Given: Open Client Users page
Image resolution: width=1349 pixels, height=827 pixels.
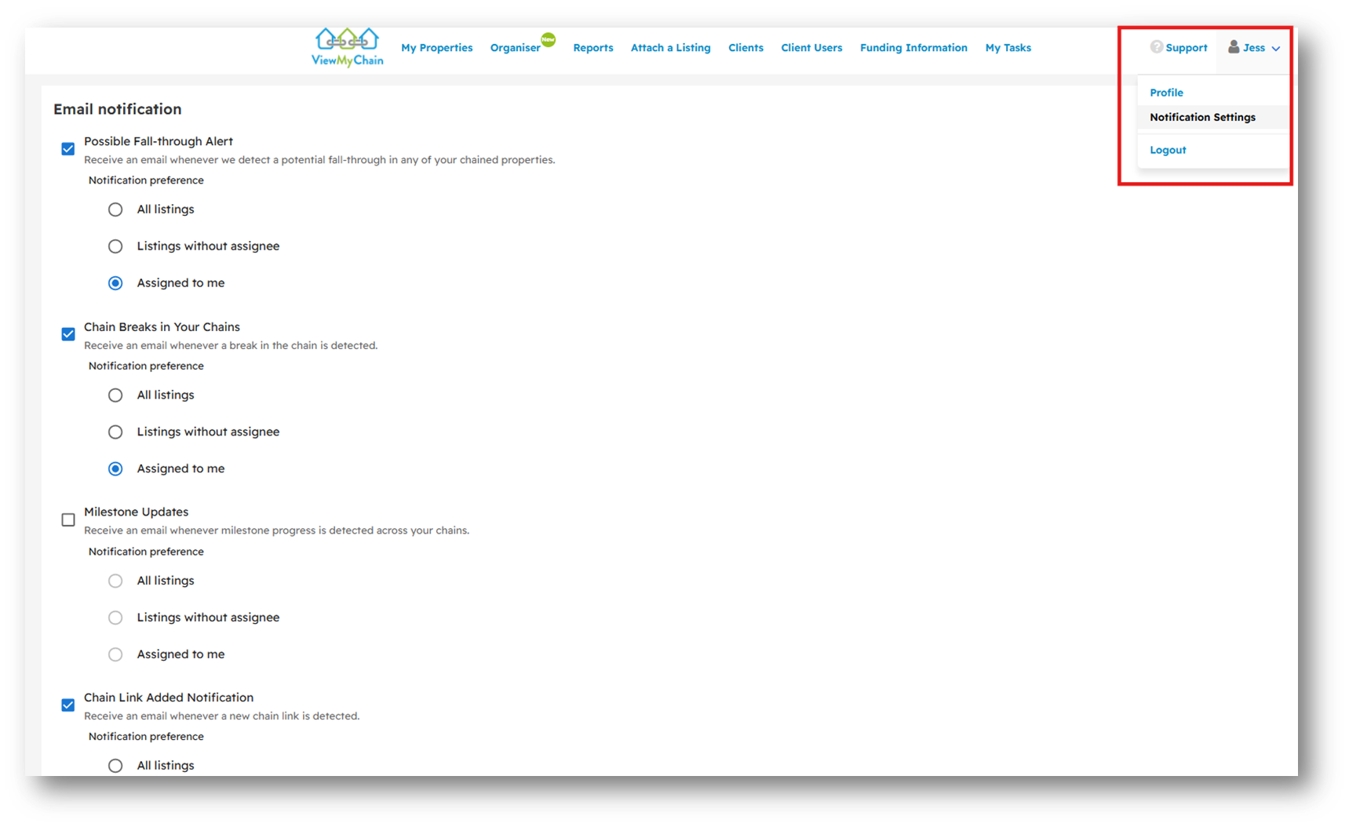Looking at the screenshot, I should coord(811,48).
